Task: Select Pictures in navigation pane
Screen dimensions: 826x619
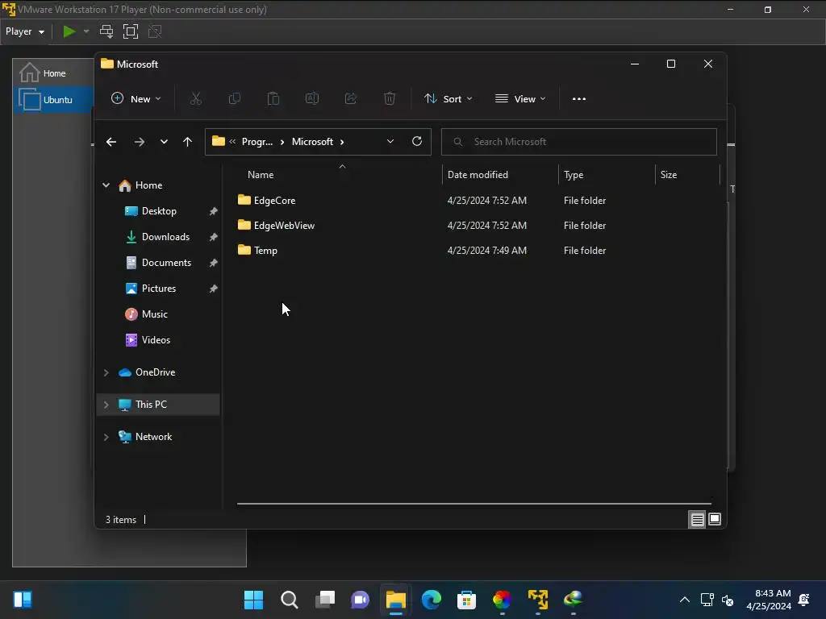Action: [x=159, y=289]
